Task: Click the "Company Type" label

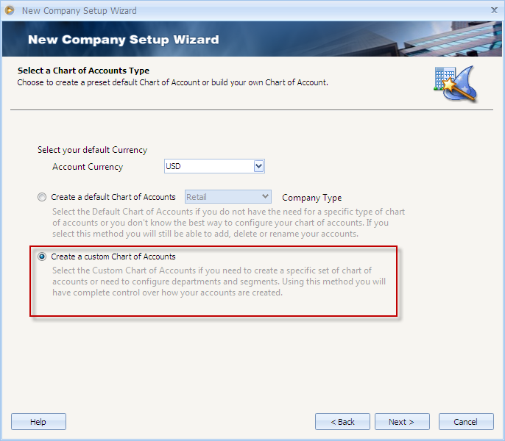Action: click(x=311, y=198)
